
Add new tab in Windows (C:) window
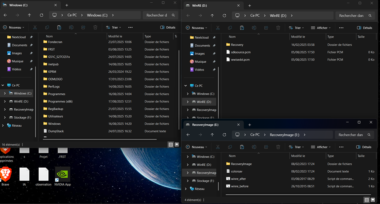(x=67, y=5)
